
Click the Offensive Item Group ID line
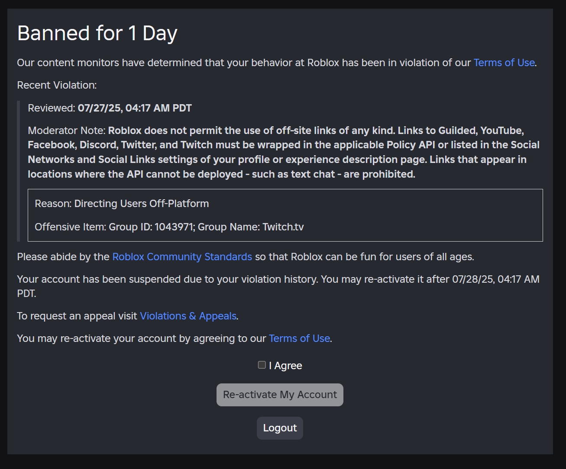[x=169, y=227]
